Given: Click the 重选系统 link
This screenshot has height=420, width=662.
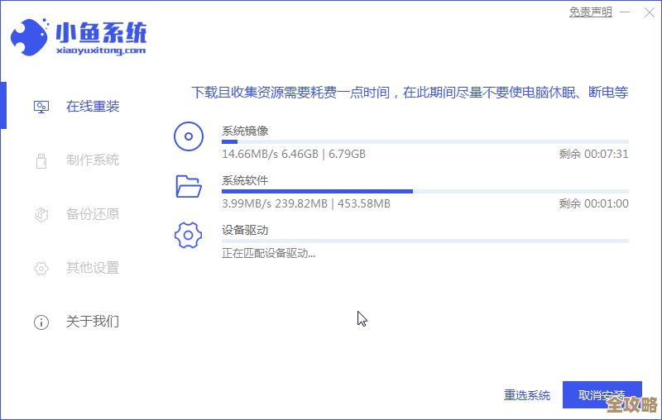Looking at the screenshot, I should (527, 395).
